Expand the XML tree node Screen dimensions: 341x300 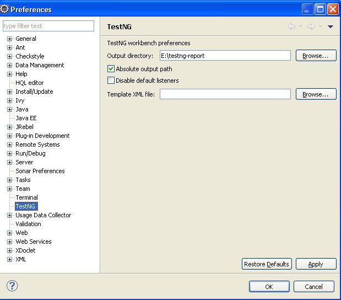pos(9,259)
